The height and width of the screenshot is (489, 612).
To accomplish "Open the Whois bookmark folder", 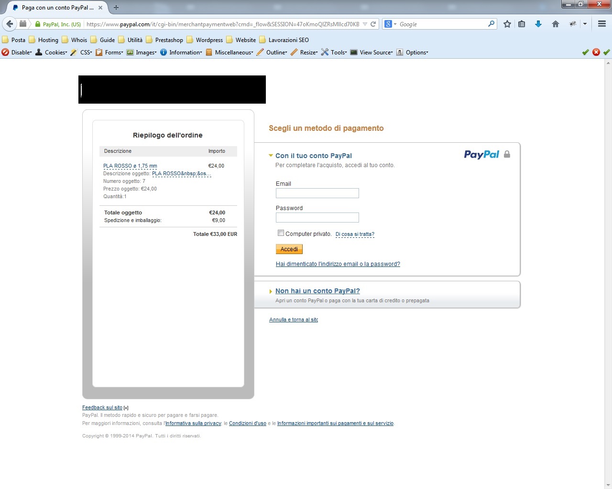I will click(75, 40).
